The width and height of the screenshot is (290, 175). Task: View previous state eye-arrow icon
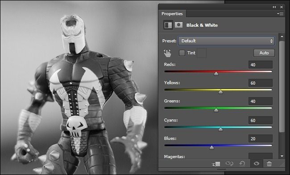(x=229, y=163)
